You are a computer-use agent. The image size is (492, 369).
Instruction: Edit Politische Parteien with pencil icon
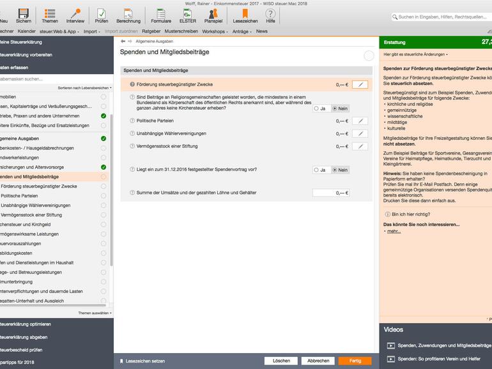point(360,121)
